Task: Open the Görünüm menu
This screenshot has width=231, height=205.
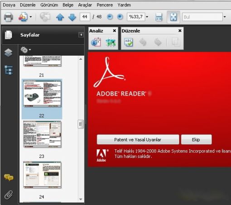Action: [x=49, y=5]
